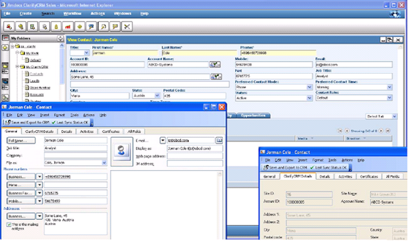Open the Preferred Contact Time dropdown
The image size is (413, 250).
coord(390,87)
